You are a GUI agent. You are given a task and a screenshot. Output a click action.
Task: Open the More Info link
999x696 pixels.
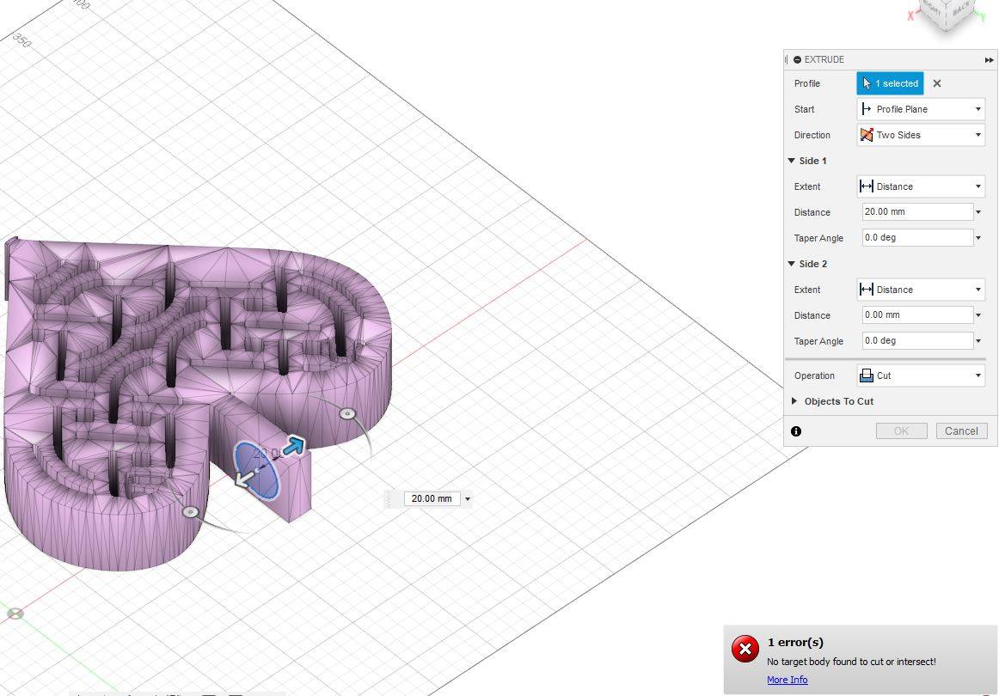(x=787, y=680)
